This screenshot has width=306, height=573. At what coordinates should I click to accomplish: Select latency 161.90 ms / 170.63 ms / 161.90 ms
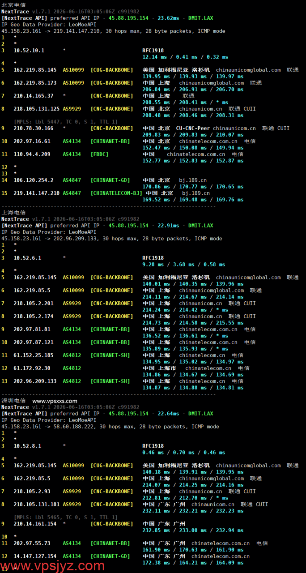(x=193, y=550)
